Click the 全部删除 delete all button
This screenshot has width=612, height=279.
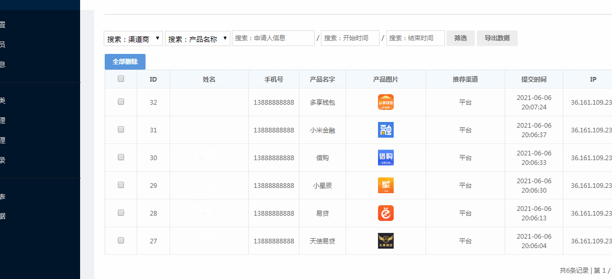125,62
